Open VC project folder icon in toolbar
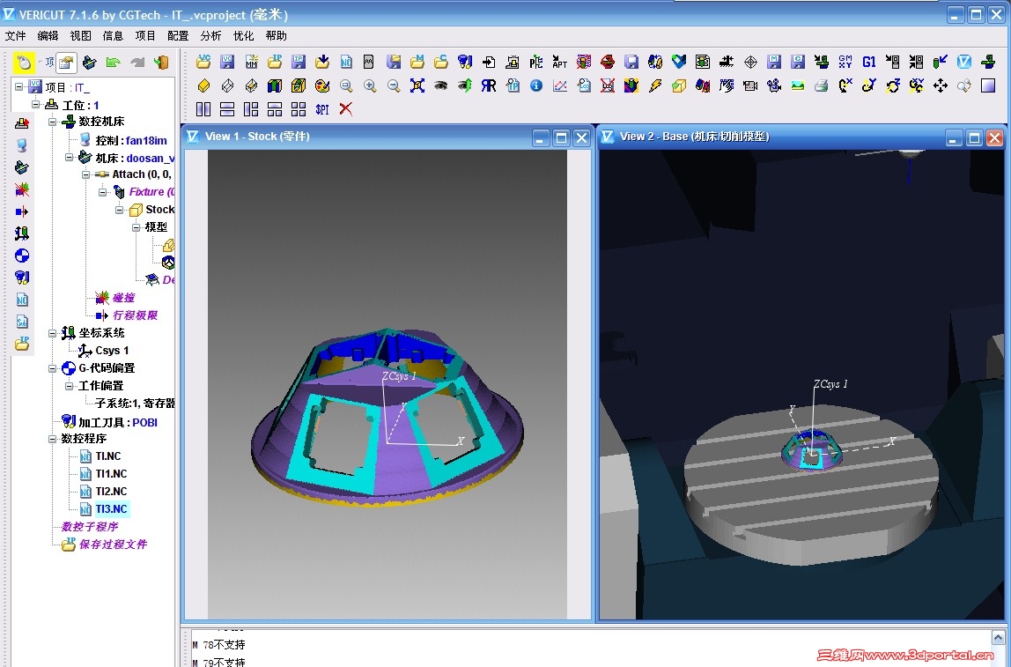The height and width of the screenshot is (667, 1011). pos(203,62)
